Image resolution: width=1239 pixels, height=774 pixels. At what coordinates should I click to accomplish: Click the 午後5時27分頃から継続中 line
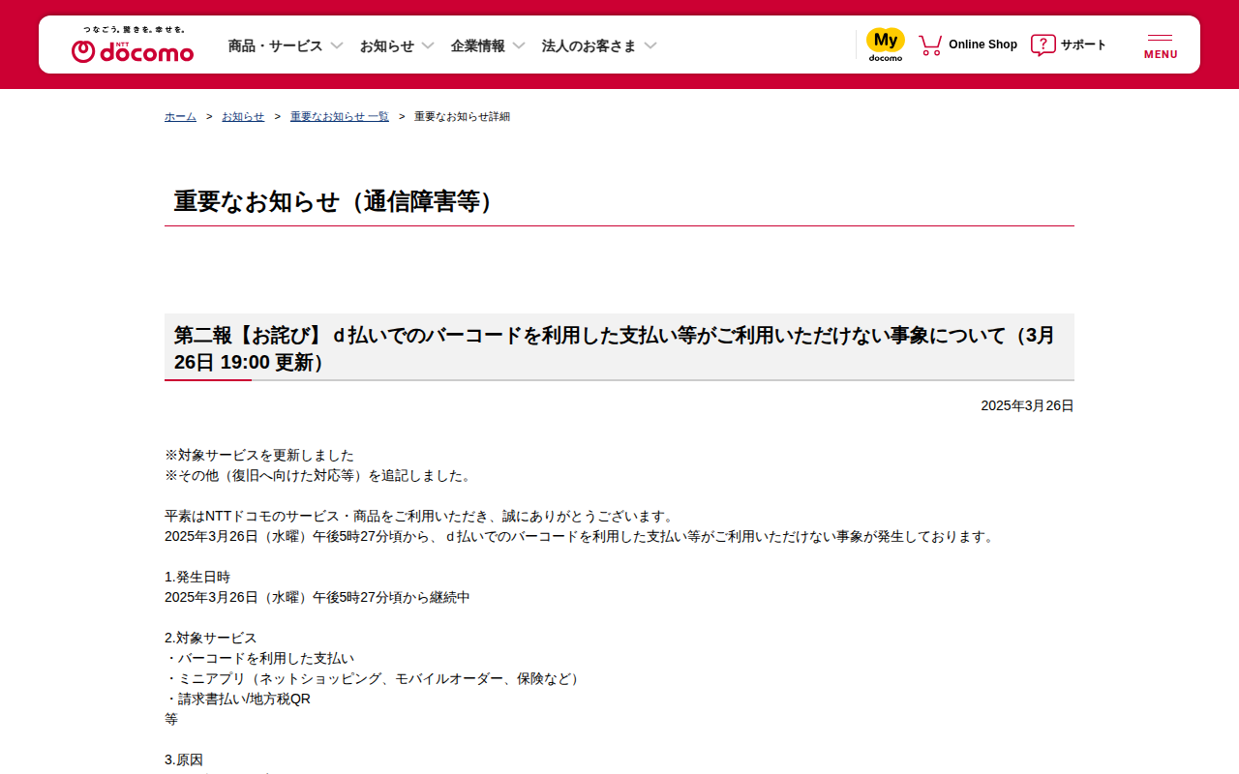click(317, 597)
